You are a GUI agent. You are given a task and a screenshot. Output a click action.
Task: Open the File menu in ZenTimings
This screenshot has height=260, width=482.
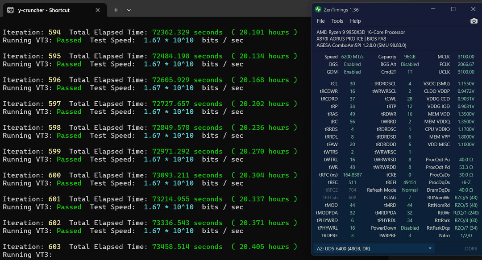tap(320, 21)
